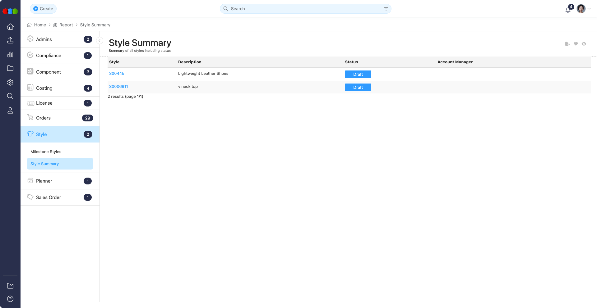Click the Home icon in left sidebar

tap(10, 27)
